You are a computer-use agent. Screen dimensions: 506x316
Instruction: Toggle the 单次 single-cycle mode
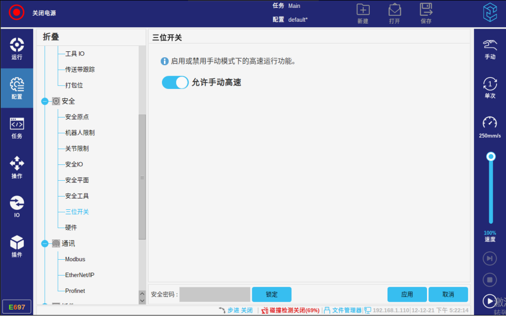(x=490, y=88)
